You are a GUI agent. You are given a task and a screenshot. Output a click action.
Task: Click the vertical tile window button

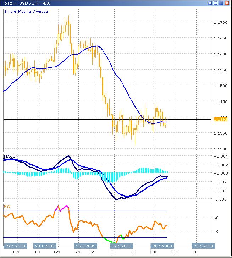click(210, 3)
